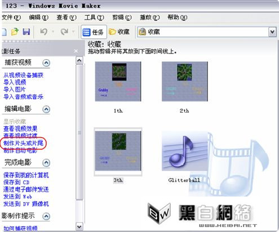Click the 如何捕获视频 help link

pyautogui.click(x=20, y=229)
